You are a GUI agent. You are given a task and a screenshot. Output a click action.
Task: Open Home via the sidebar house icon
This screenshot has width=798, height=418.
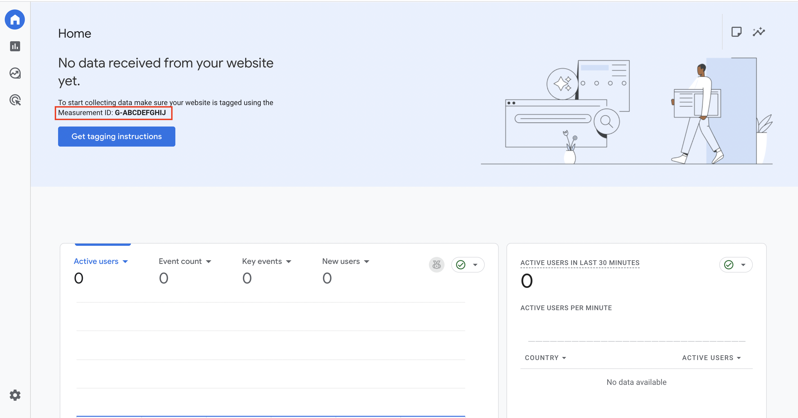coord(15,20)
